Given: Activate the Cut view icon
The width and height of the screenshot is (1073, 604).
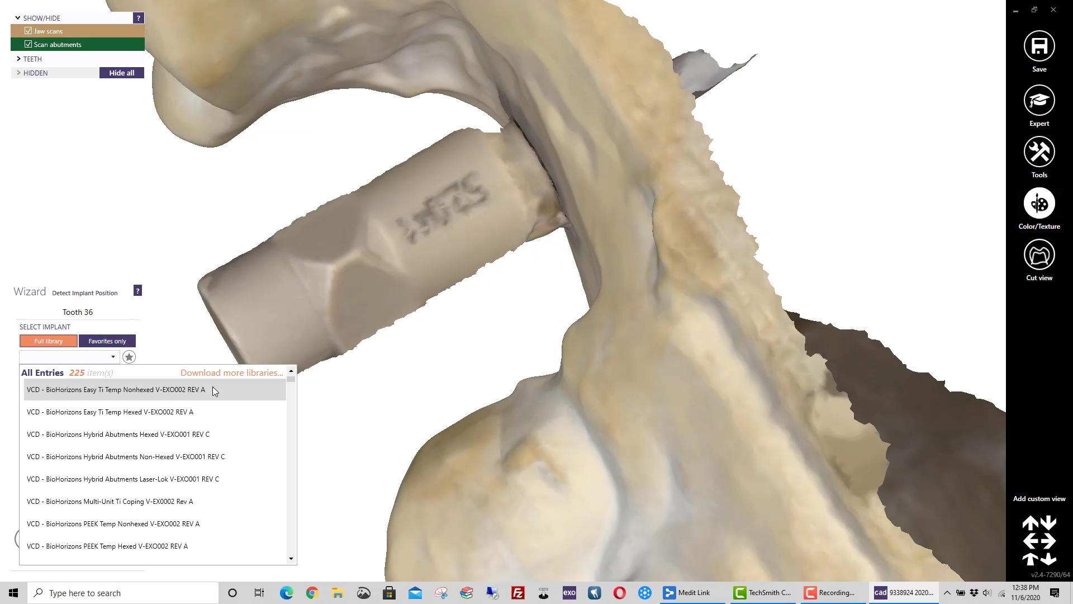Looking at the screenshot, I should (1039, 254).
